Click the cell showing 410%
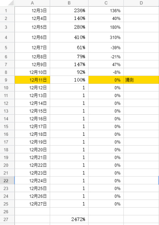This screenshot has height=225, width=159. (69, 37)
